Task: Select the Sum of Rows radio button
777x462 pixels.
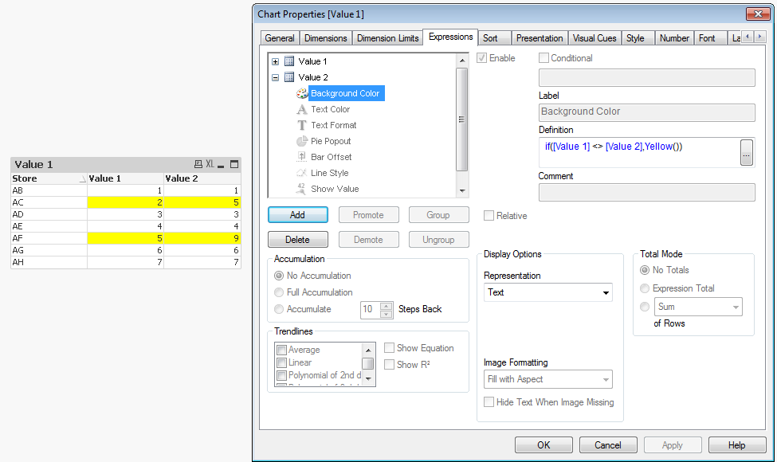Action: pos(645,307)
